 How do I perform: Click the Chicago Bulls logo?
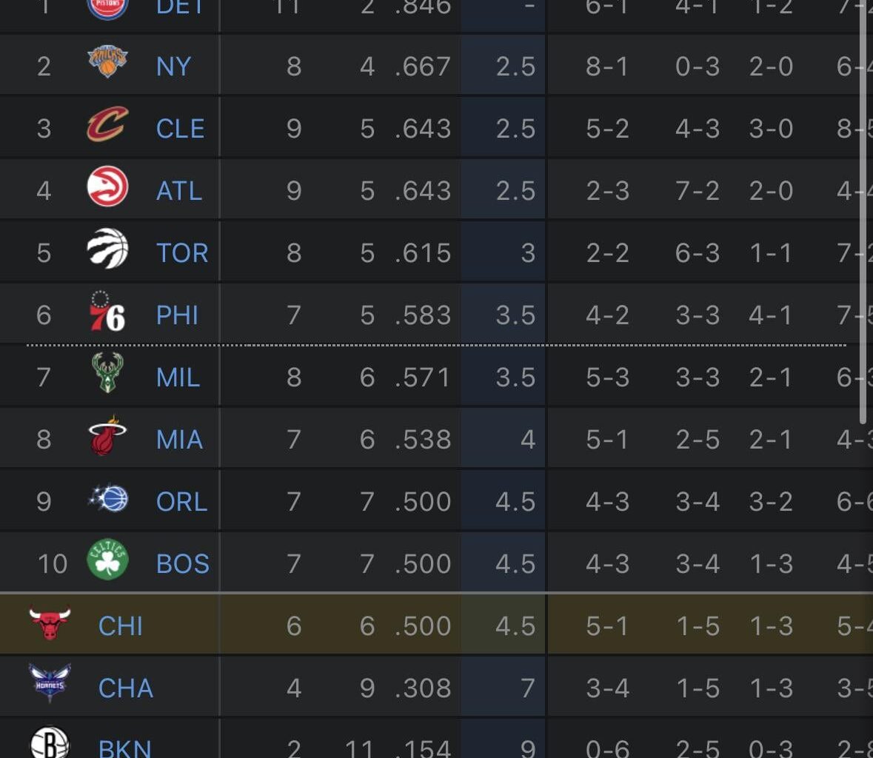pyautogui.click(x=50, y=625)
